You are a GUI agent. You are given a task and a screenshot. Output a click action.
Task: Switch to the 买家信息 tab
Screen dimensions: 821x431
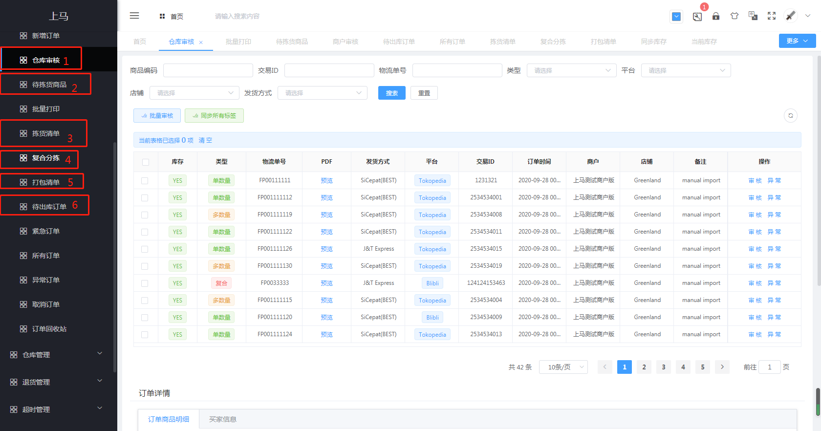(223, 419)
